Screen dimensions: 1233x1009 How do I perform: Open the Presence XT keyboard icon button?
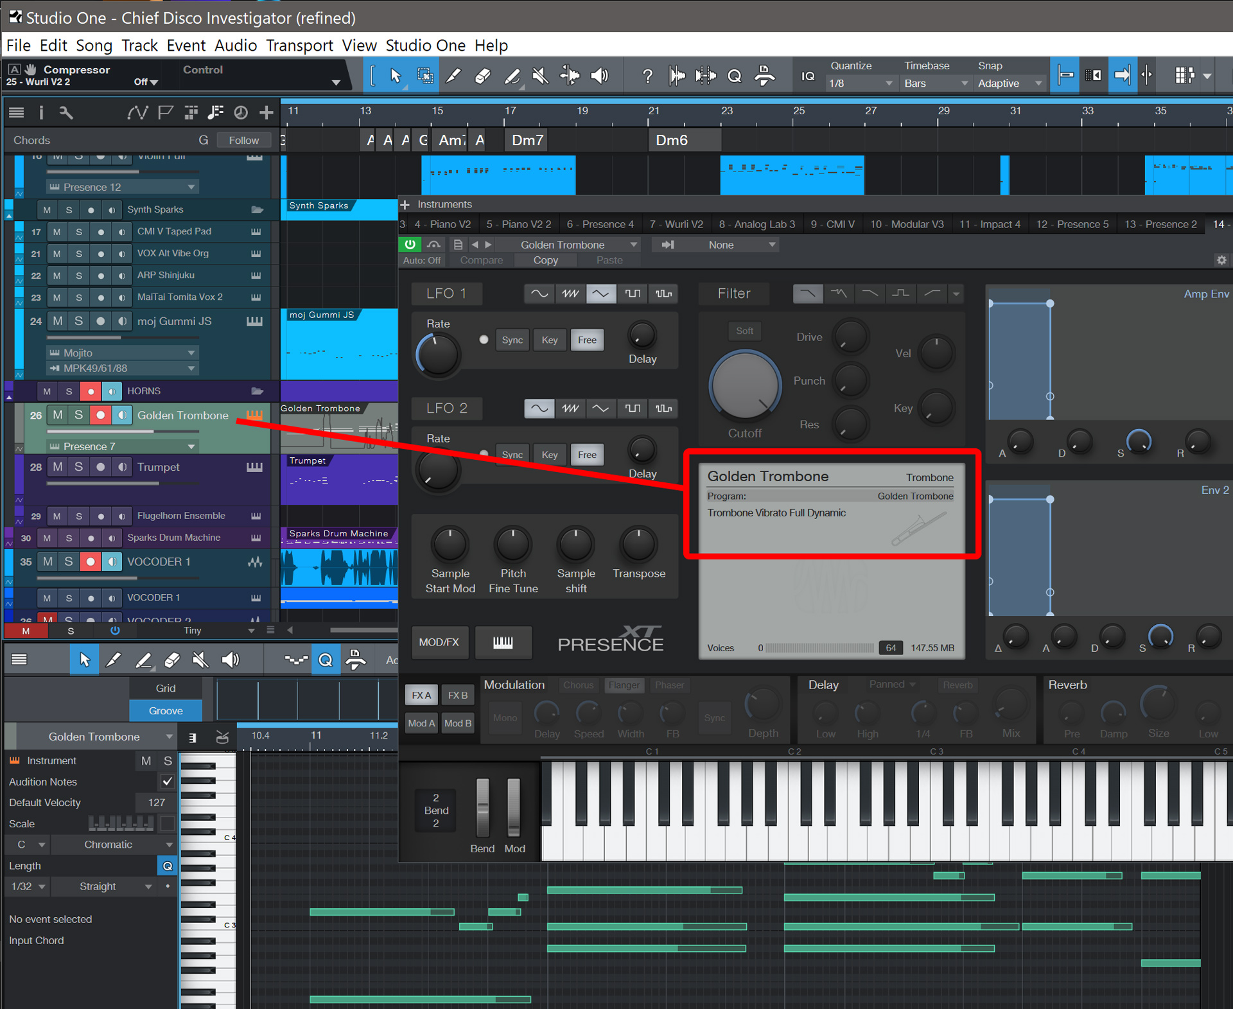[503, 642]
